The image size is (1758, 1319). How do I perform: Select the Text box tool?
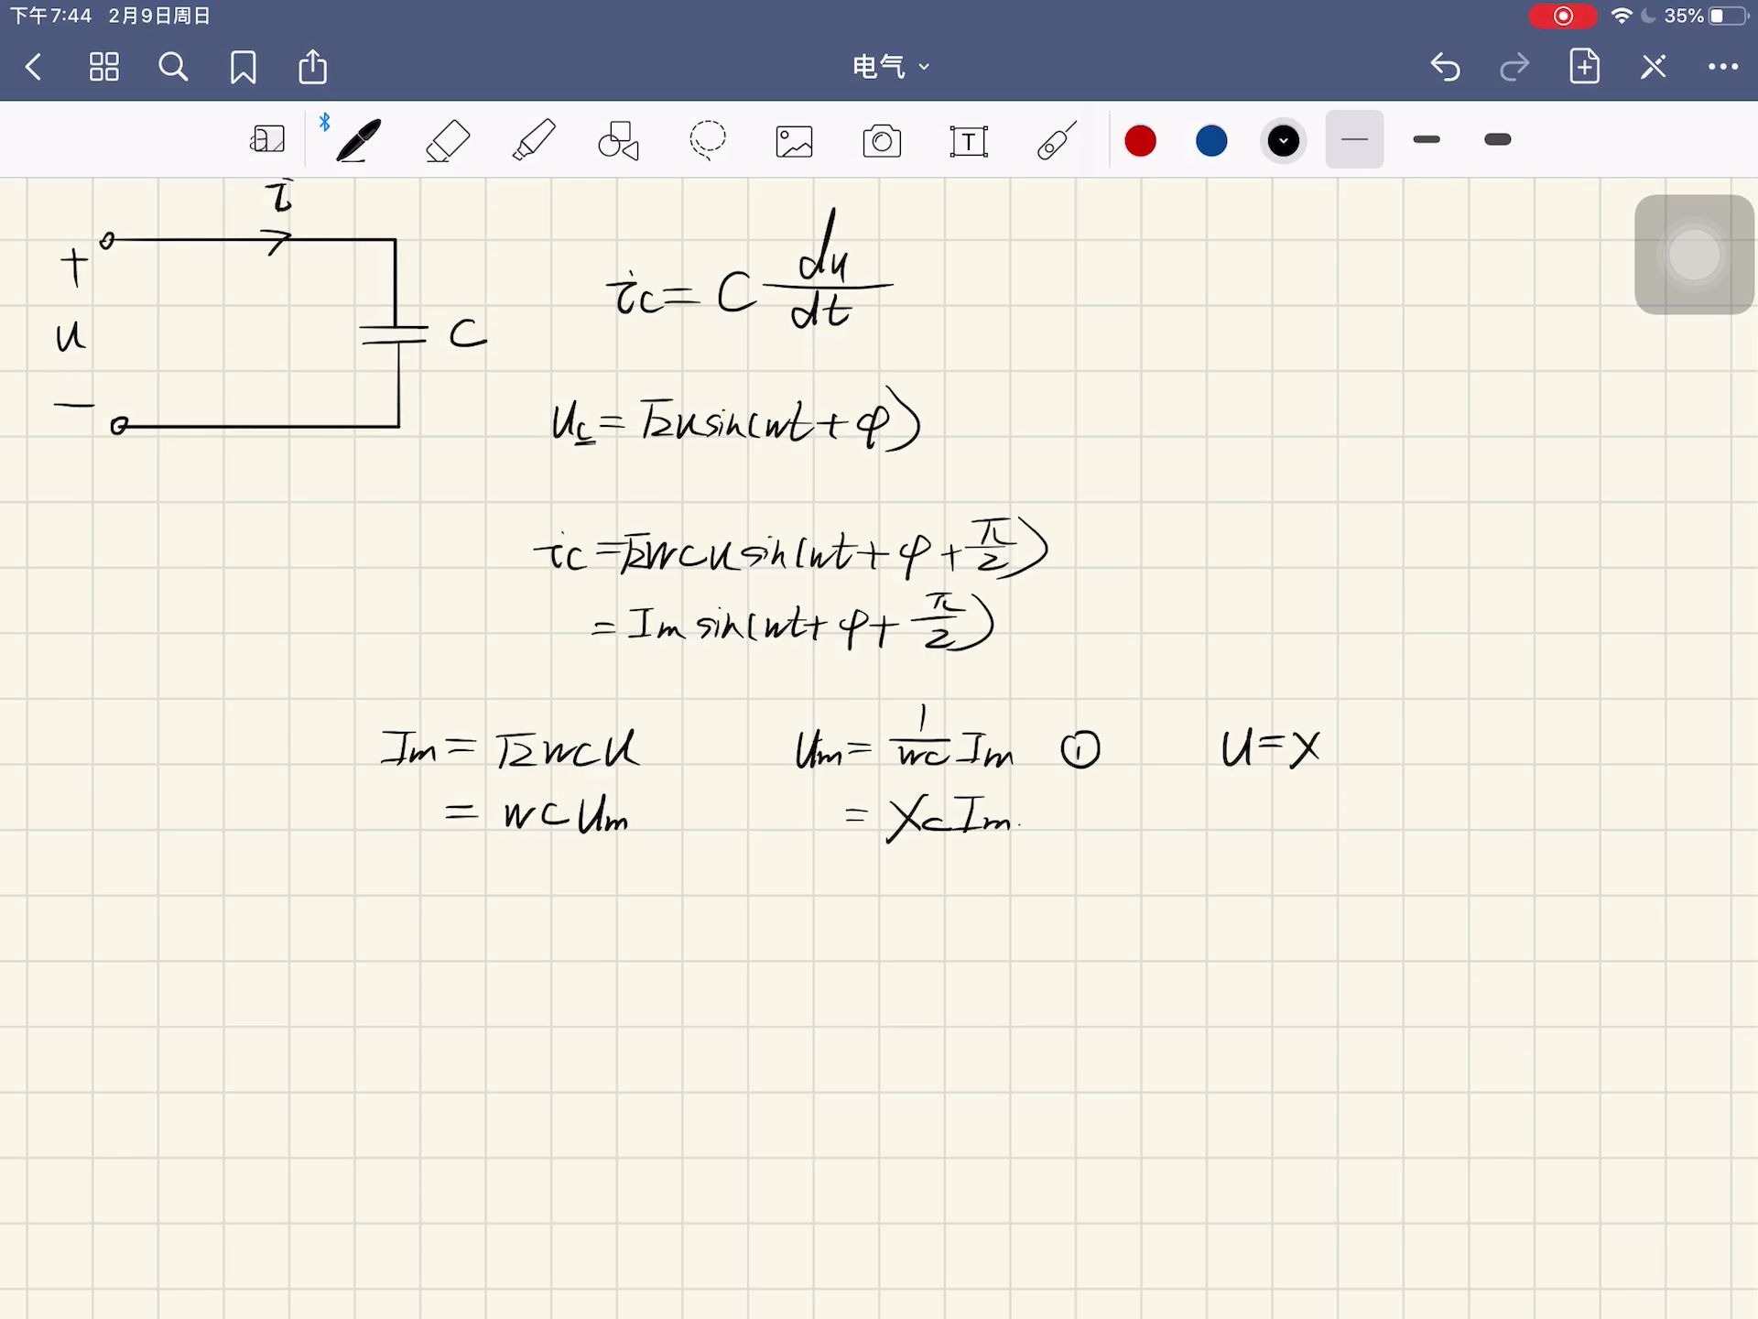pos(969,141)
